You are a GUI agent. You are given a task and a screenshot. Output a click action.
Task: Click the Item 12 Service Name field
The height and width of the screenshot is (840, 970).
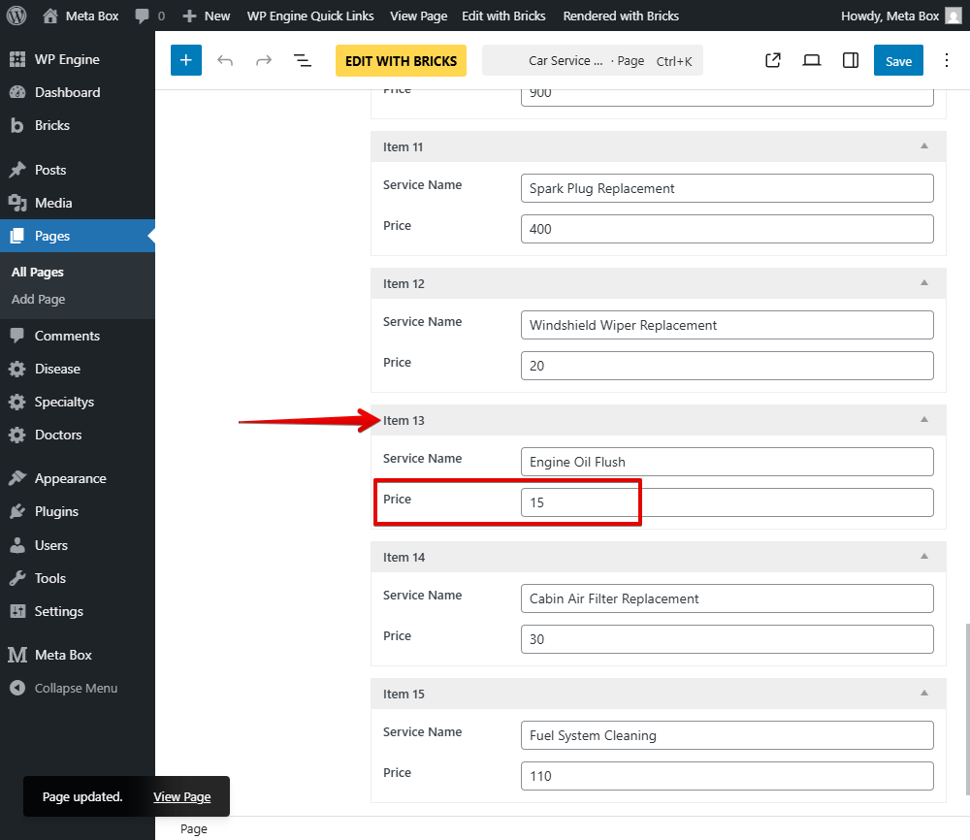pos(727,325)
